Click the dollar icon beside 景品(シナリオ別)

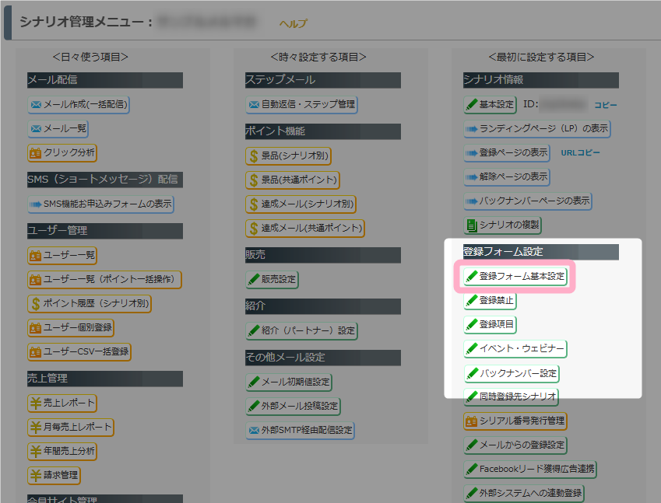tap(253, 156)
